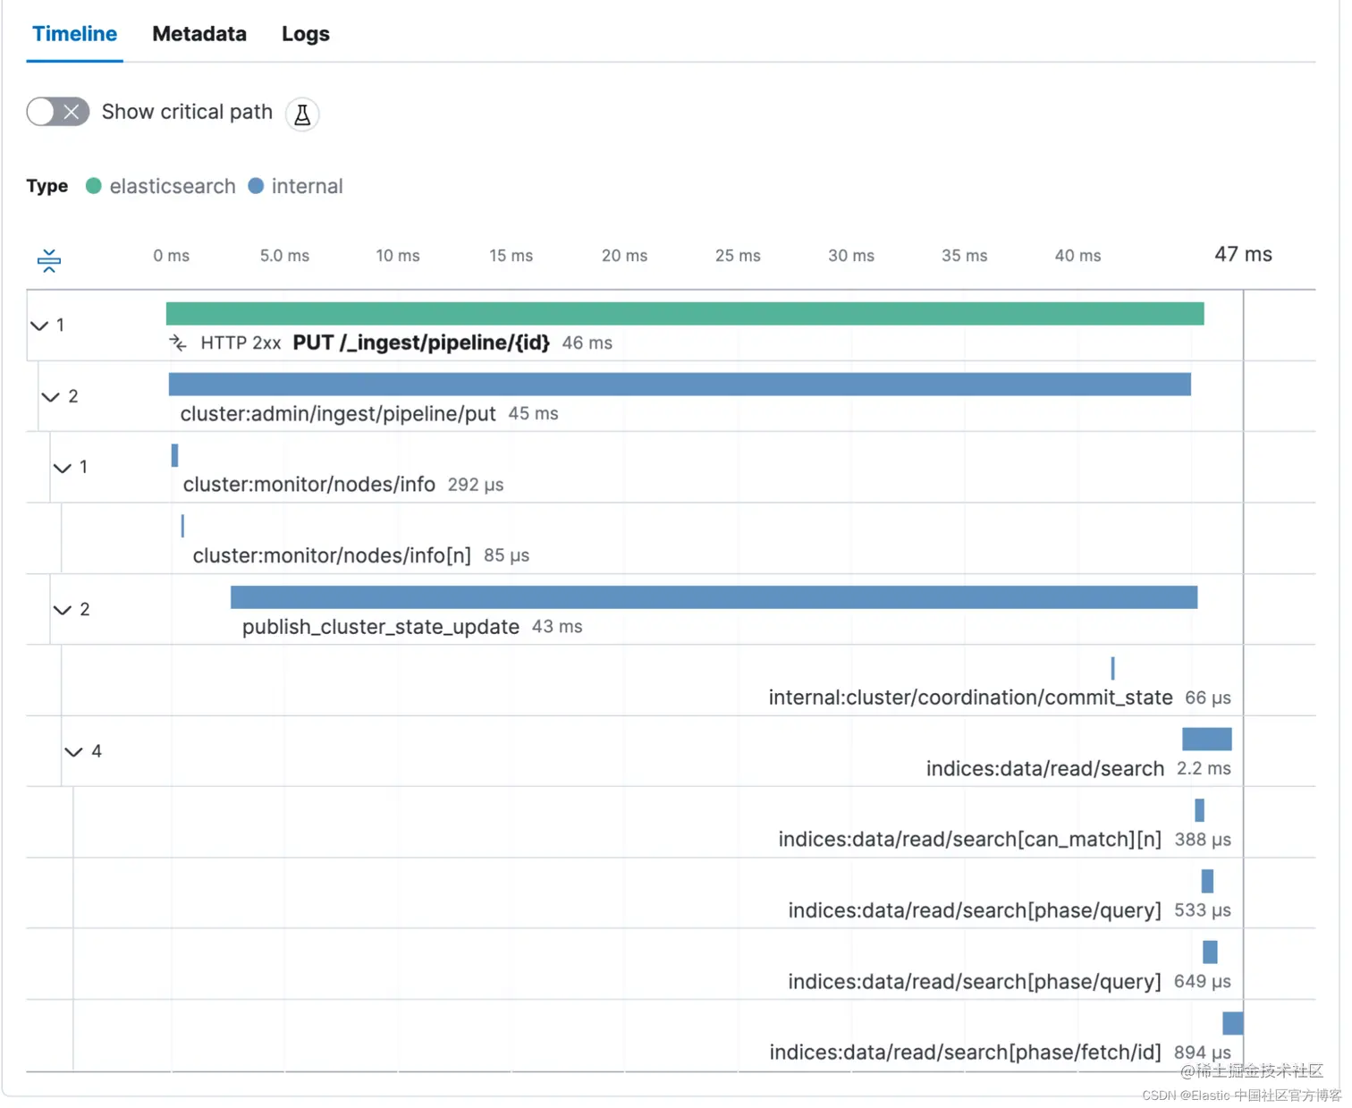Select internal:cluster/coordination/commit_state span label
Image resolution: width=1352 pixels, height=1108 pixels.
pyautogui.click(x=970, y=698)
